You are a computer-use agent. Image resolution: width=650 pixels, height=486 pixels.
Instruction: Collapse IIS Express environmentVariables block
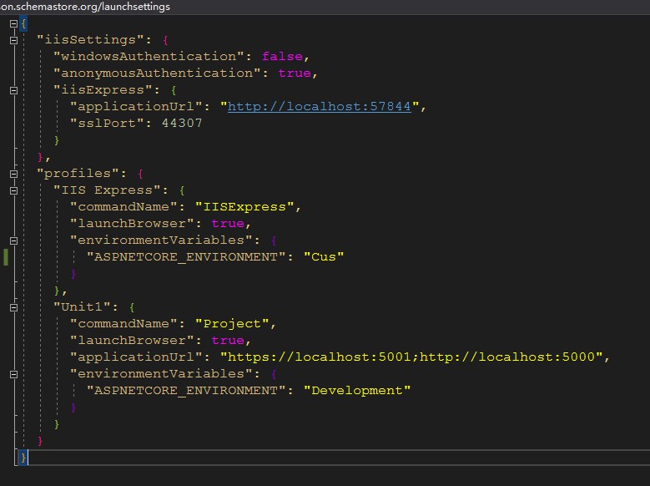click(x=13, y=240)
